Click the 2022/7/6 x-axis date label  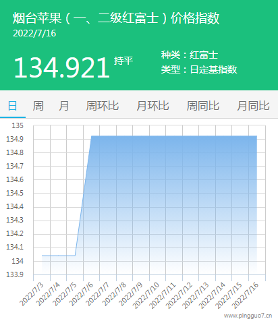tap(82, 294)
